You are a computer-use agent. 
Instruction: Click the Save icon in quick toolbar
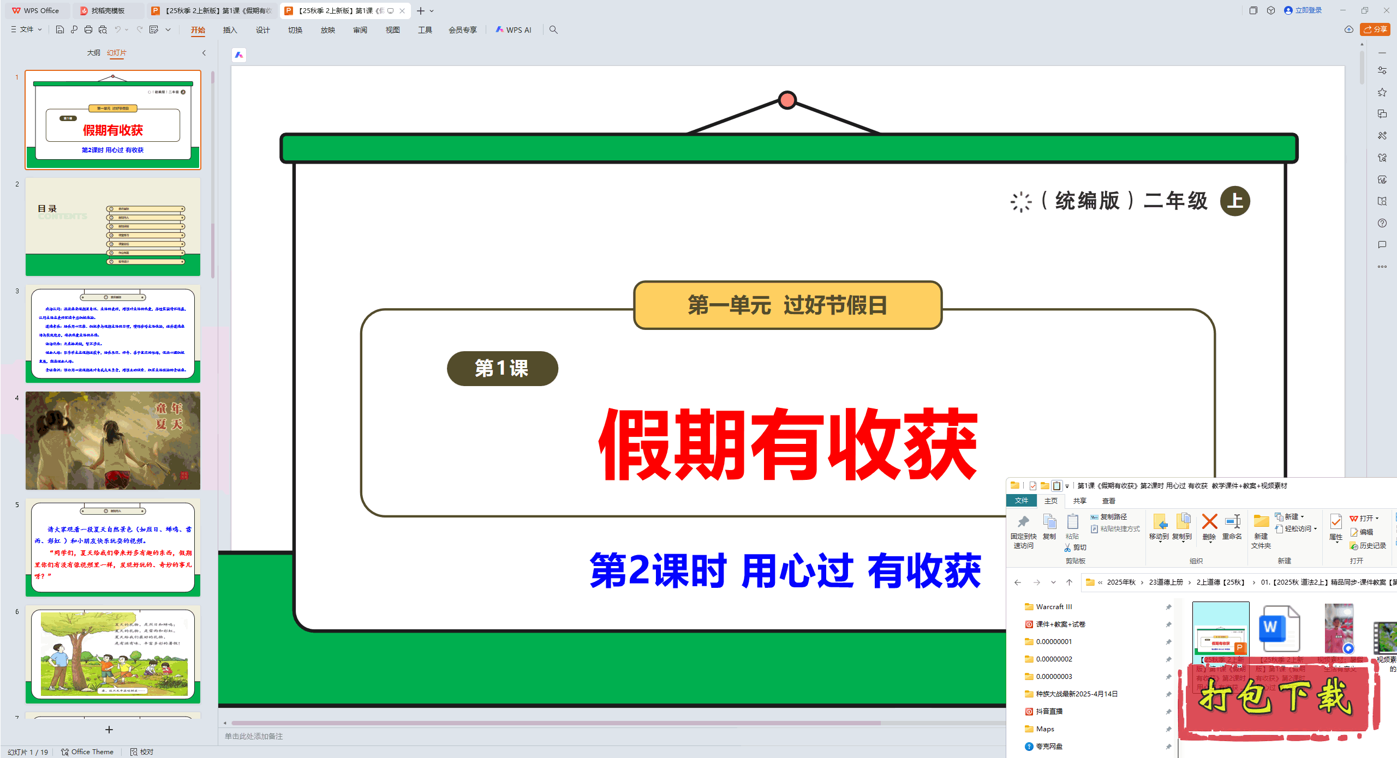(60, 30)
